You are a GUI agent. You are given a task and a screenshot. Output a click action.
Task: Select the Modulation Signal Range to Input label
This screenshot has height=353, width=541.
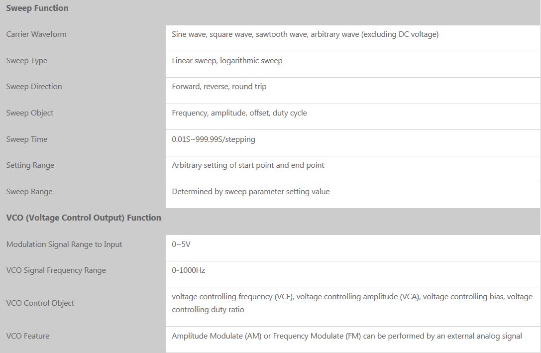point(64,244)
